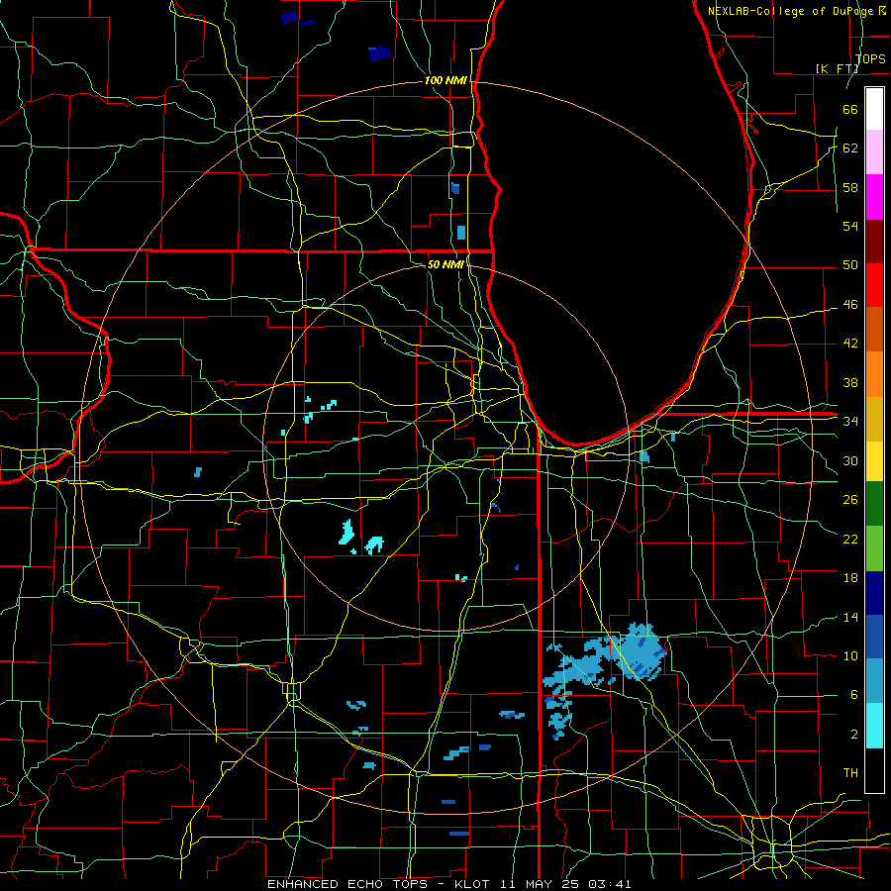This screenshot has height=891, width=891.
Task: Click the legend value '18'
Action: tap(850, 578)
